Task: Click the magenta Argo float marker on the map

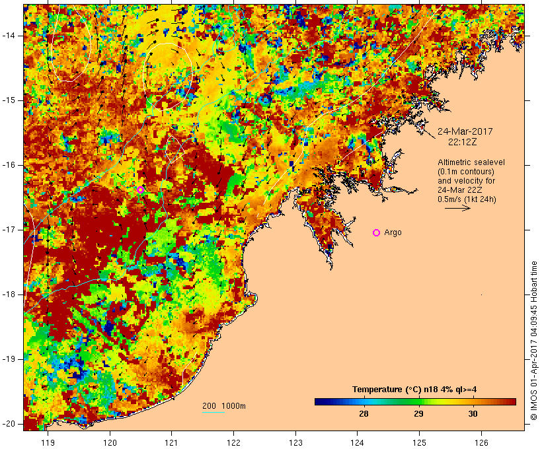Action: pos(140,190)
